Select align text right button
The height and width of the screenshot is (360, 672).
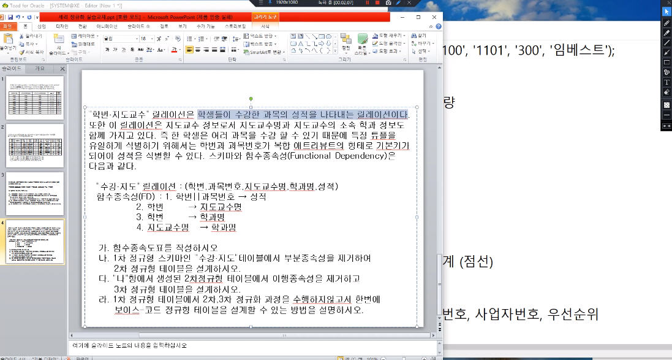coord(206,50)
